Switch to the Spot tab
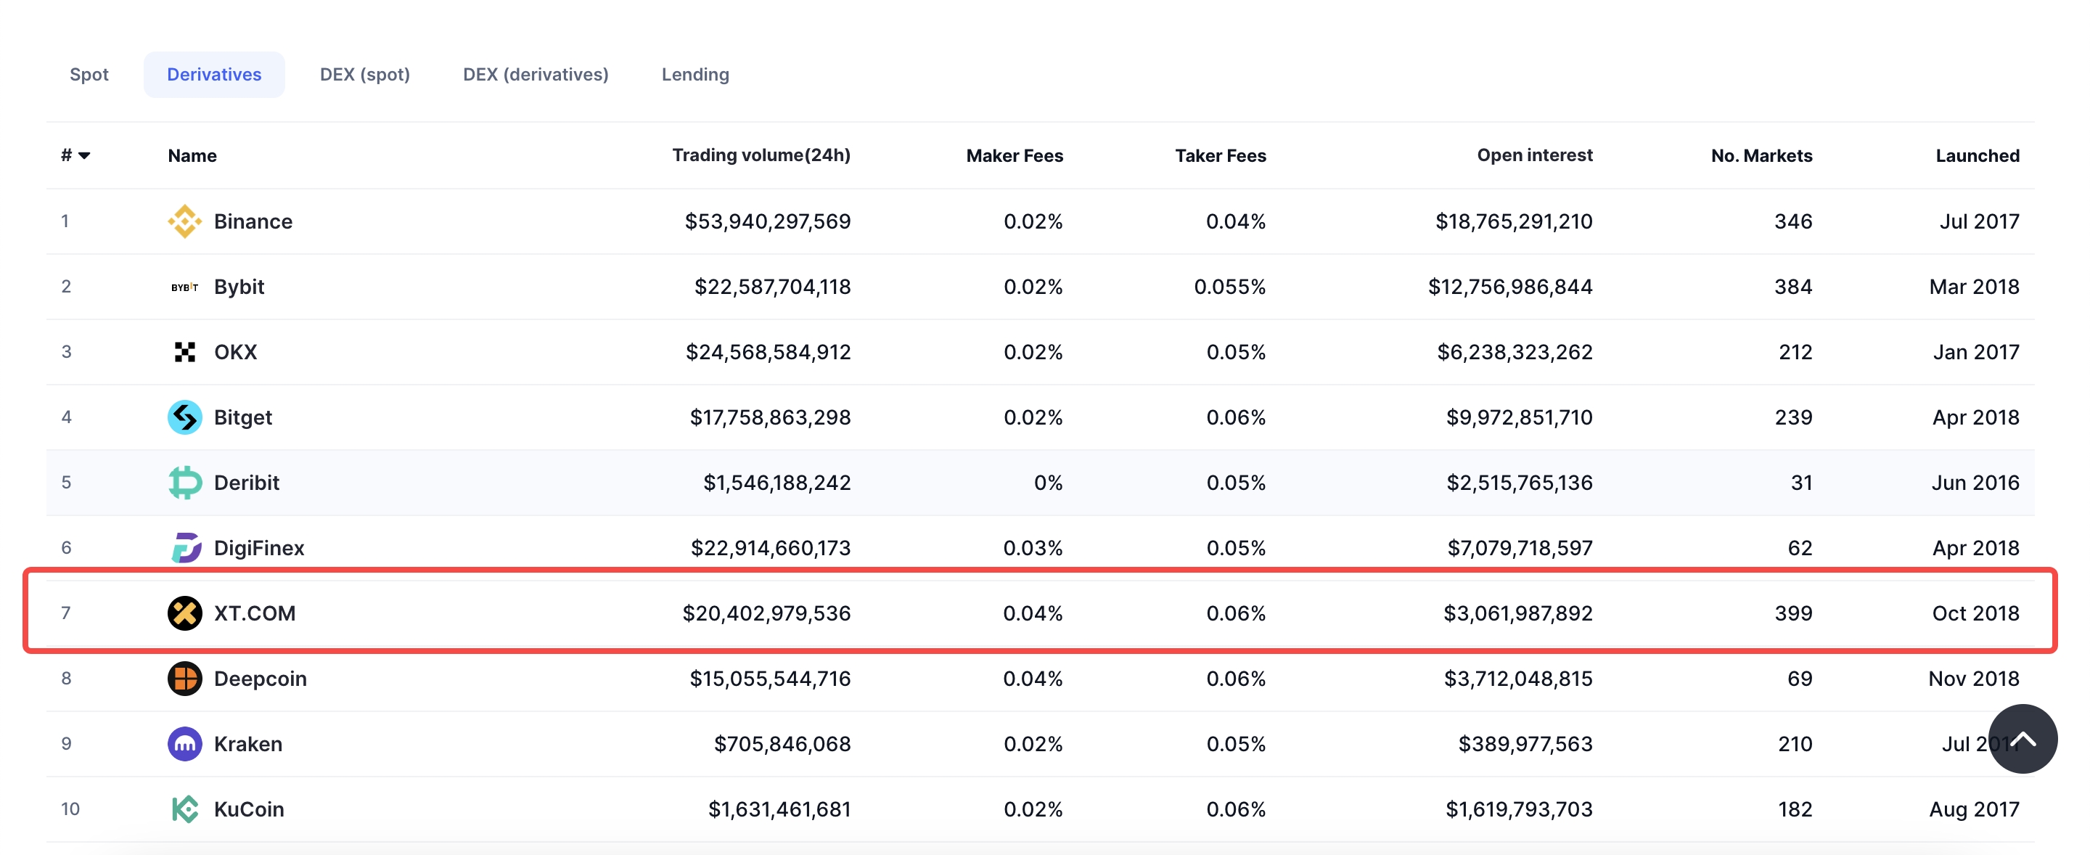Screen dimensions: 2090x855 89,75
